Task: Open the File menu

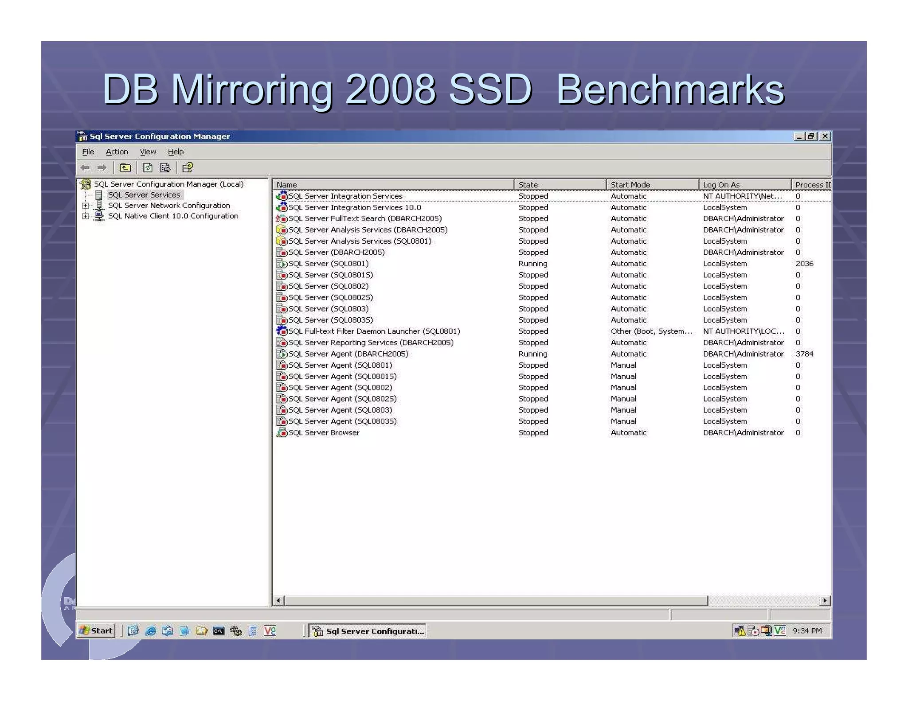Action: point(88,152)
